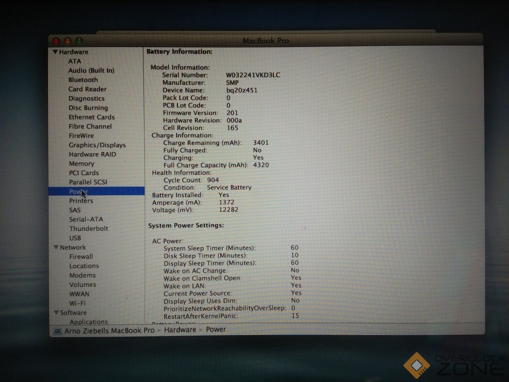This screenshot has width=509, height=382.
Task: Click cycle count value 904
Action: pos(213,180)
